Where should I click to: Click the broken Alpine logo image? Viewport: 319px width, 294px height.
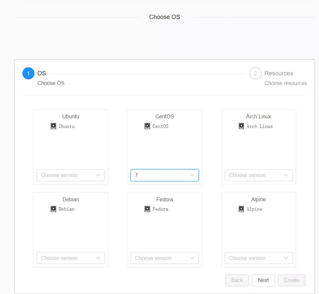[x=241, y=209]
